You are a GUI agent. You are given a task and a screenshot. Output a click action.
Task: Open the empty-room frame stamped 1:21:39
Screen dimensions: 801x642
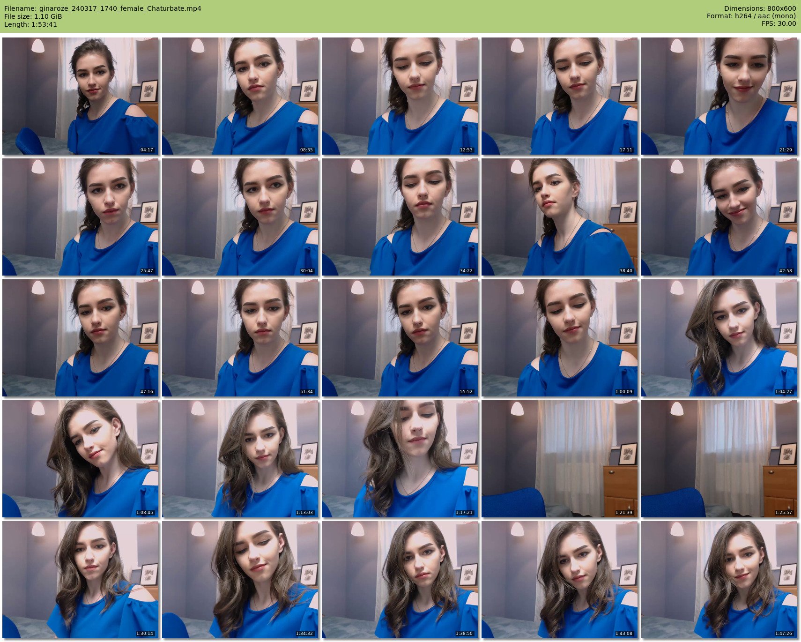pyautogui.click(x=560, y=459)
